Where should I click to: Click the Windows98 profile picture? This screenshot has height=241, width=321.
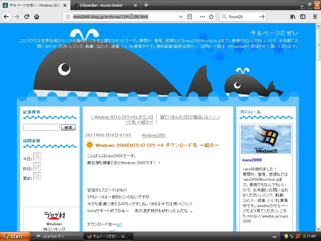tap(266, 140)
